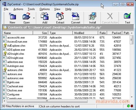Sort by the Modified column header
This screenshot has width=136, height=110.
[x=85, y=33]
